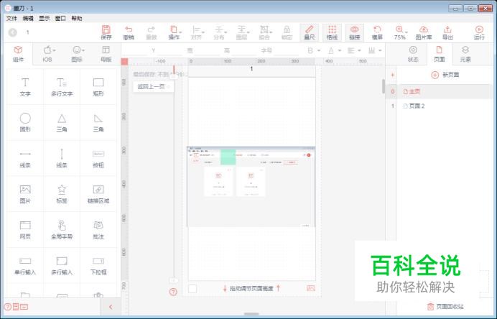
Task: Open the 图层 layer order dropdown
Action: click(242, 32)
